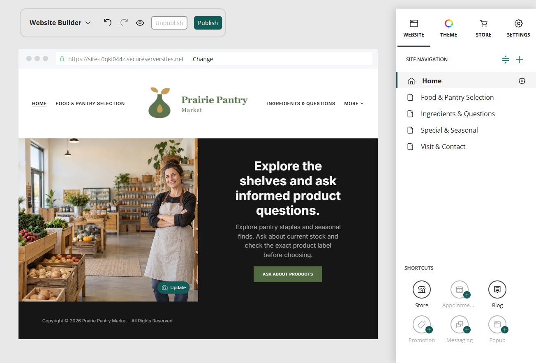536x363 pixels.
Task: Open the Settings tab
Action: click(x=519, y=29)
